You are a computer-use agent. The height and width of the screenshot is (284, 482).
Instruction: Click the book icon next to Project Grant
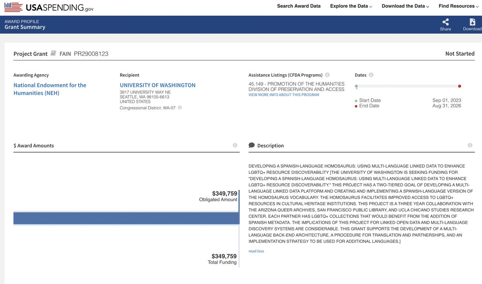click(53, 53)
